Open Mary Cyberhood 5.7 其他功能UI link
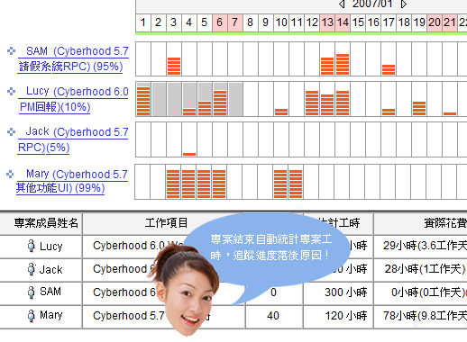This screenshot has height=342, width=467. [x=72, y=181]
